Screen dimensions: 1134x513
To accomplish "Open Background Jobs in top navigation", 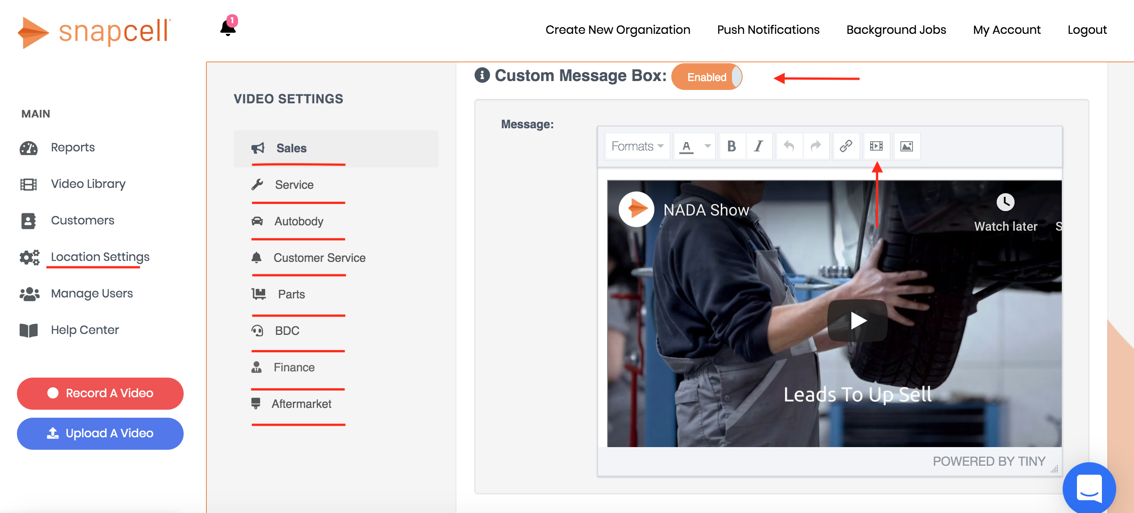I will 896,30.
